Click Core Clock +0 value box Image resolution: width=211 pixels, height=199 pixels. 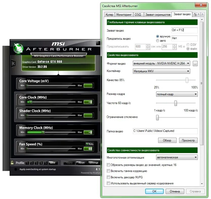click(x=88, y=102)
